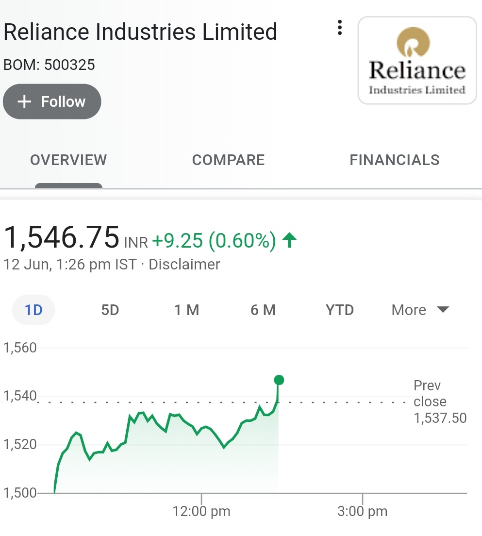The image size is (482, 536).
Task: Follow Reliance Industries Limited stock
Action: click(x=52, y=101)
